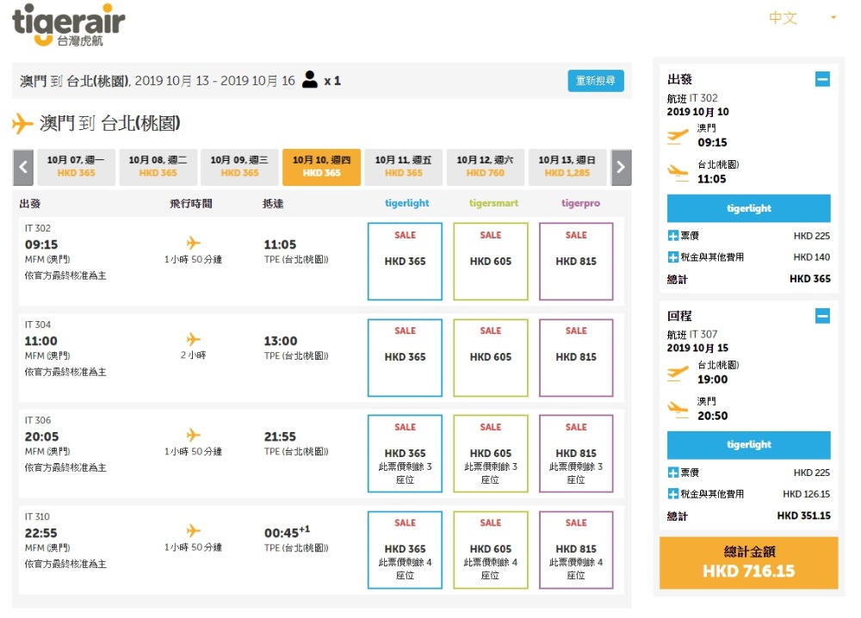Collapse the return trip summary panel
Screen dimensions: 861x618
coord(822,316)
